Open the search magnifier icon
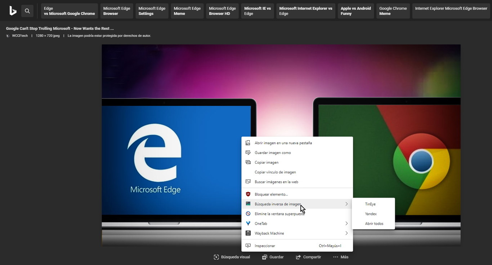Viewport: 492px width, 265px height. 27,11
